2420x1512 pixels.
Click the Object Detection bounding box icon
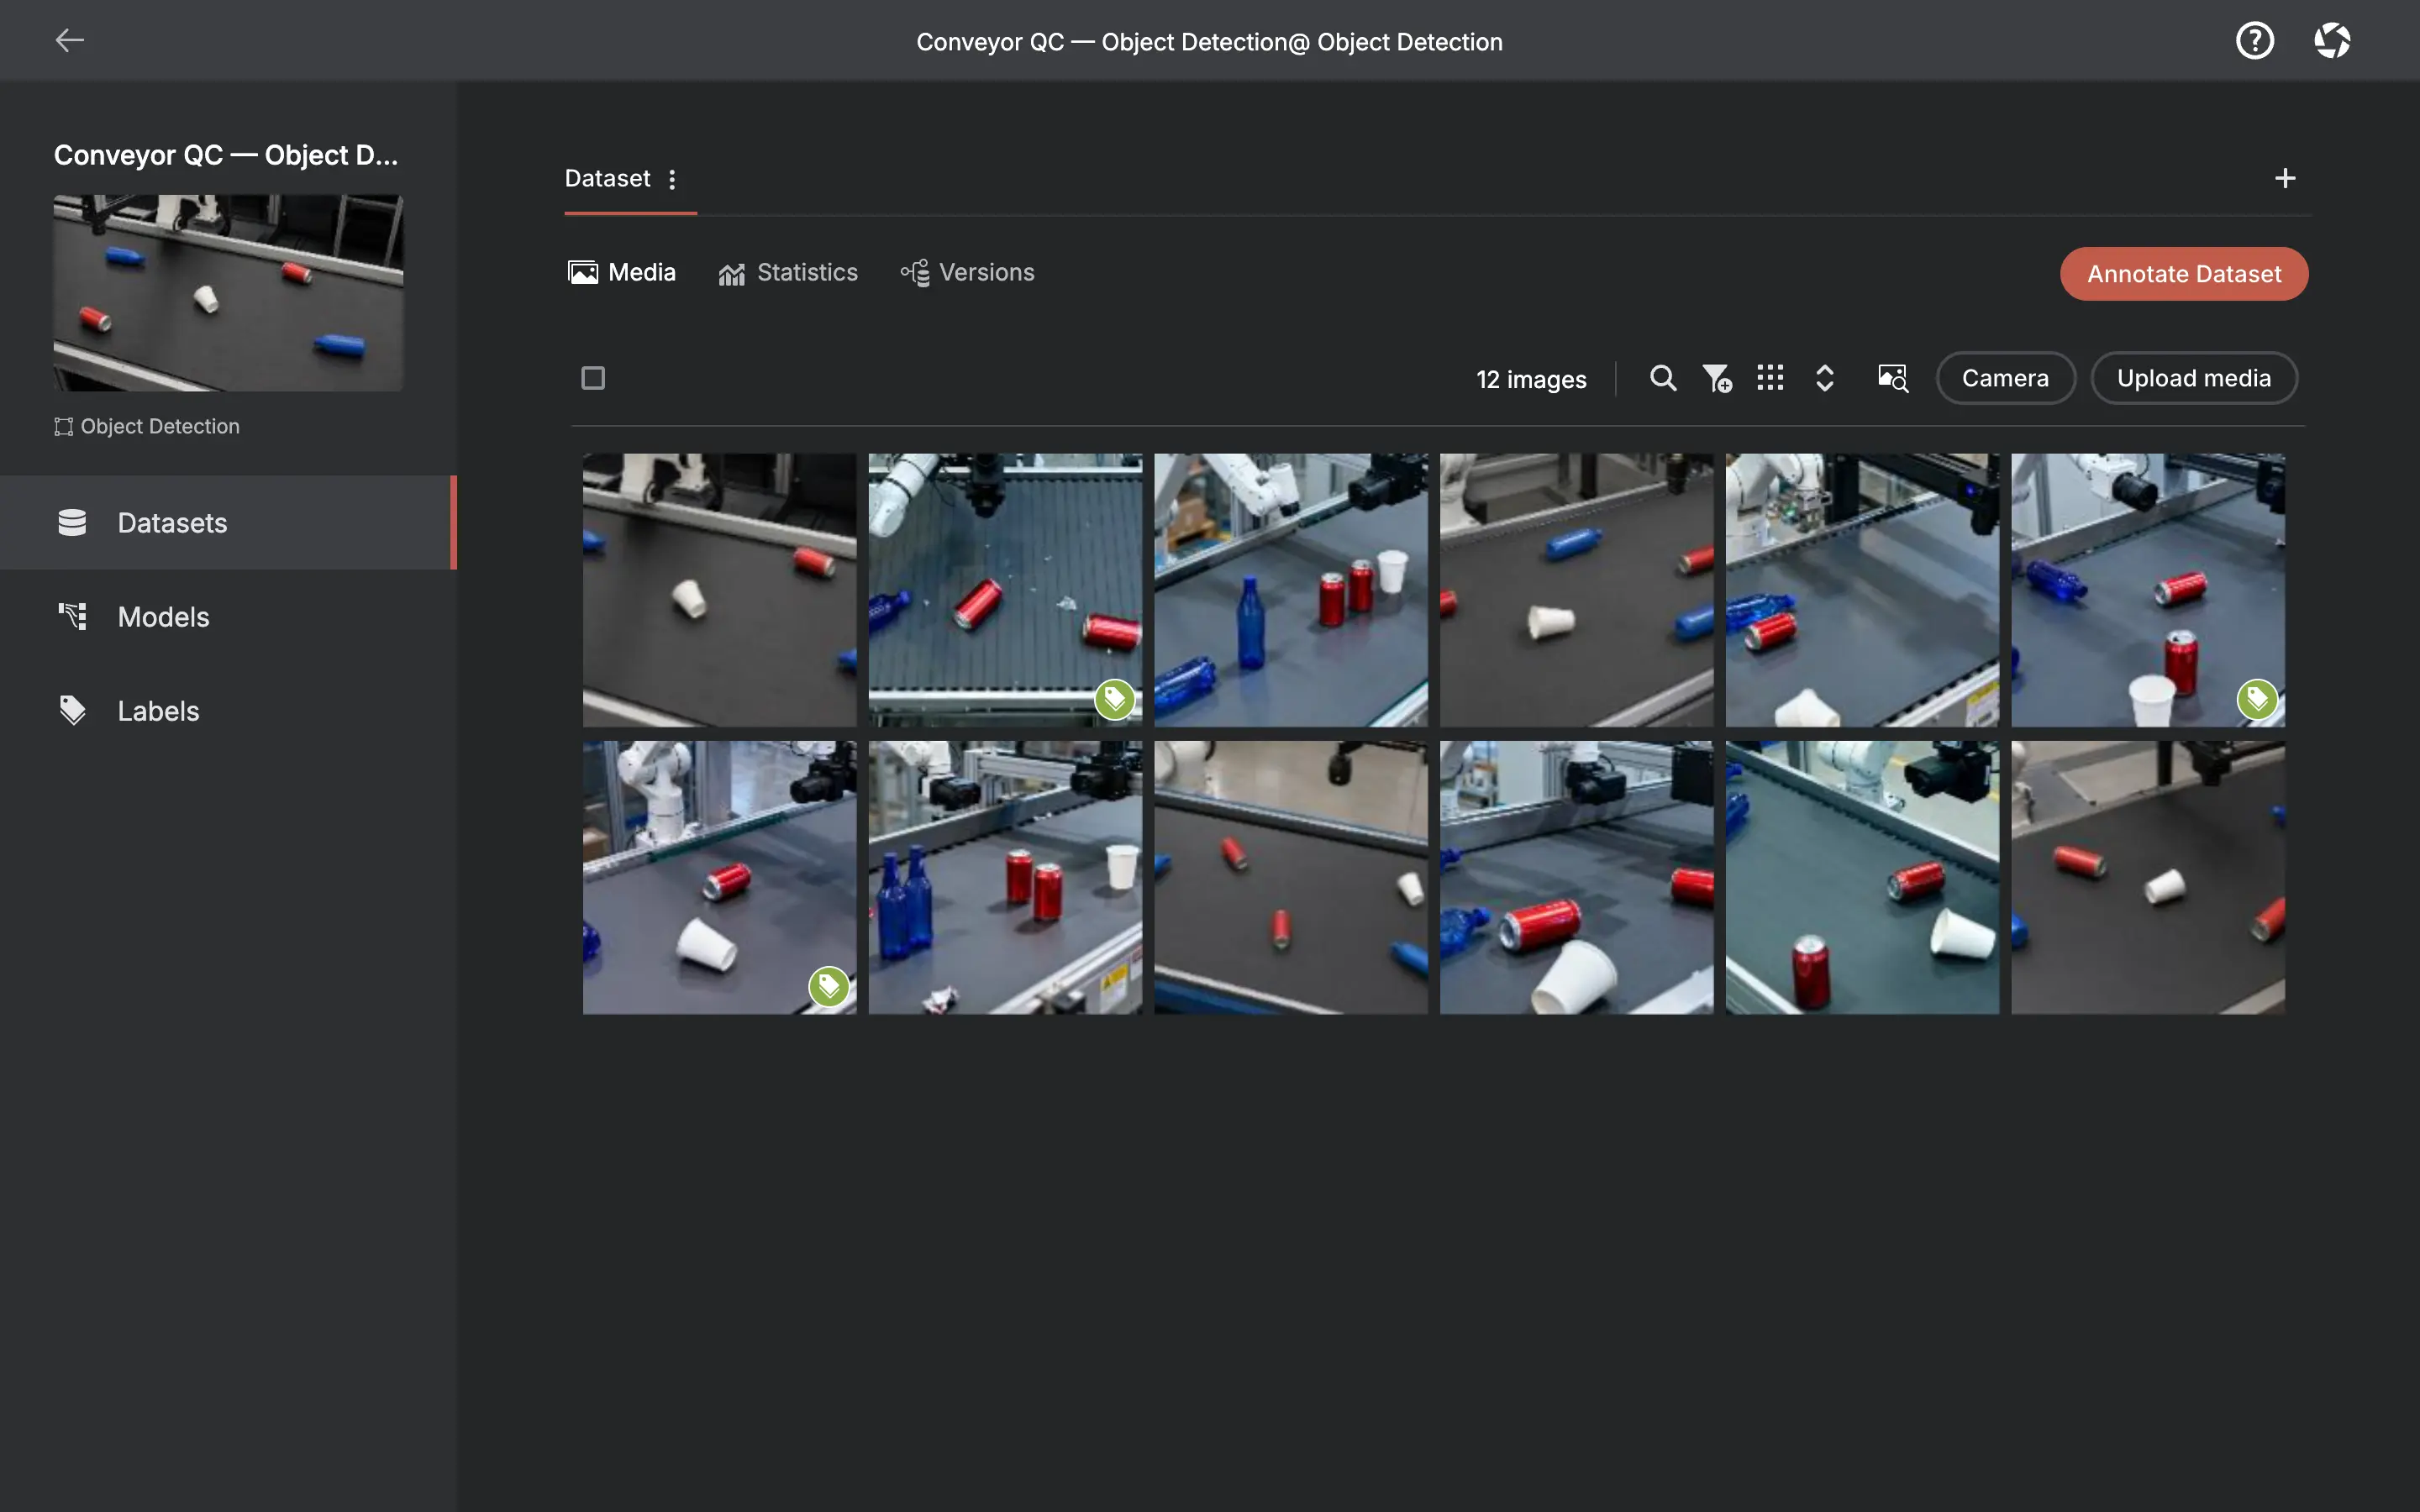[64, 427]
